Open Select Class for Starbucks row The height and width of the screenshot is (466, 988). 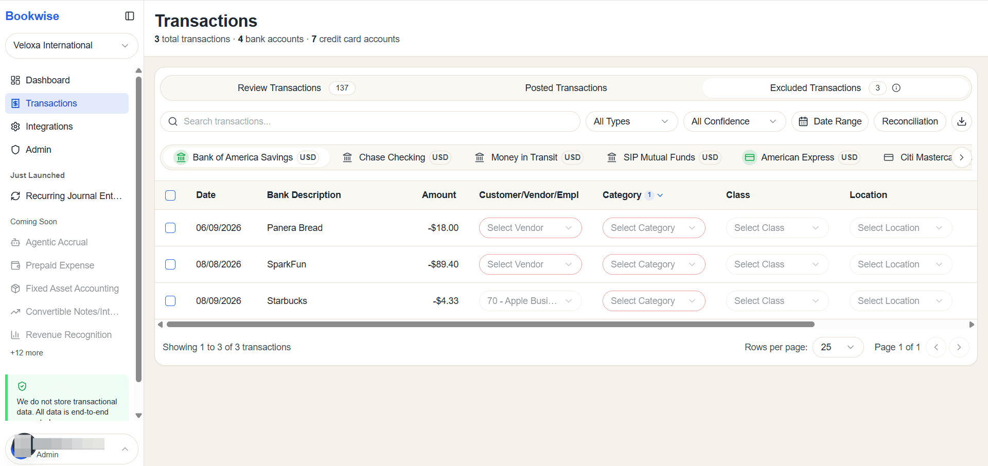point(777,301)
